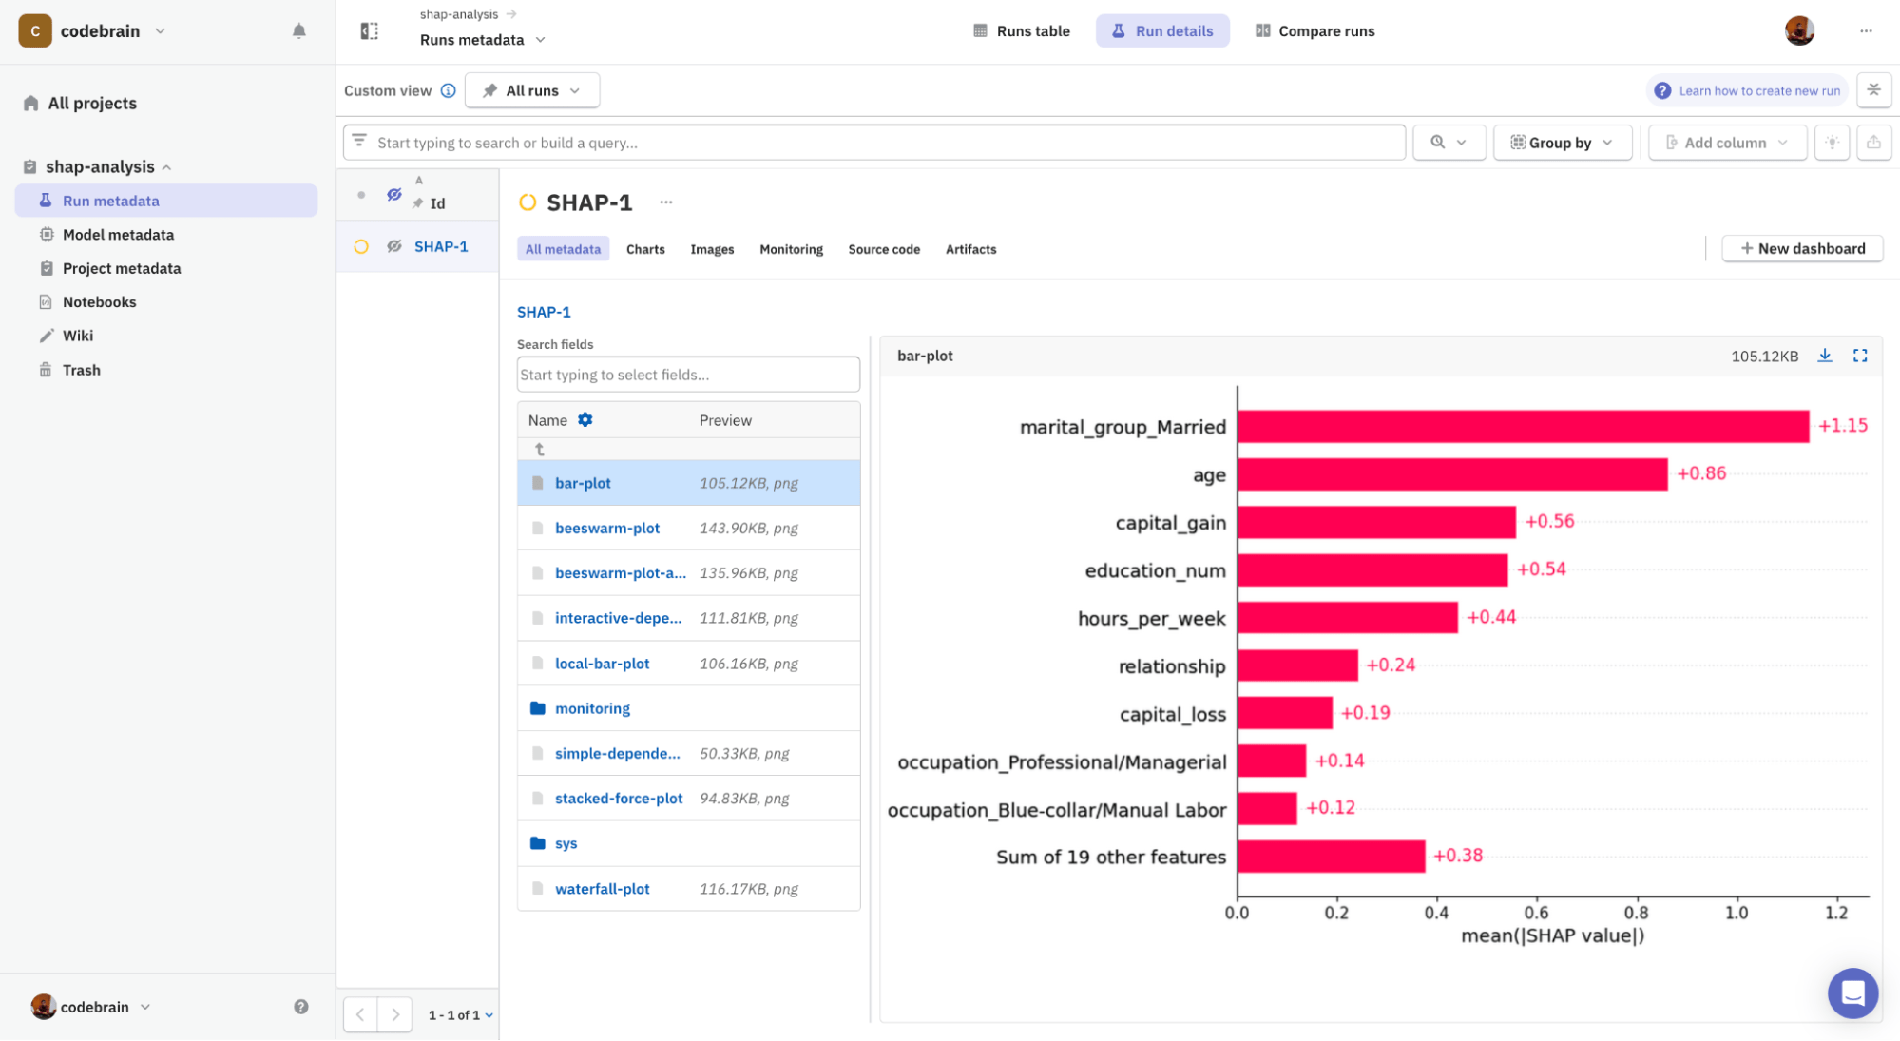1900x1041 pixels.
Task: Click the notifications bell icon
Action: [298, 29]
